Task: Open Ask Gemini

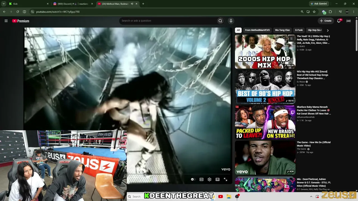Action: [319, 4]
